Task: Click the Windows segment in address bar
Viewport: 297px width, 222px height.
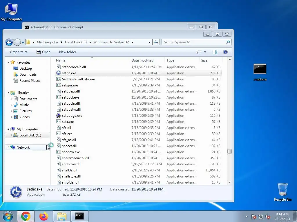Action: 100,42
